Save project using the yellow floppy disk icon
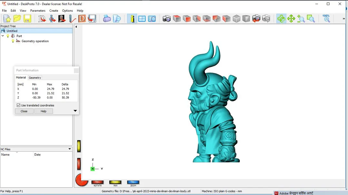348x195 pixels. (x=27, y=19)
